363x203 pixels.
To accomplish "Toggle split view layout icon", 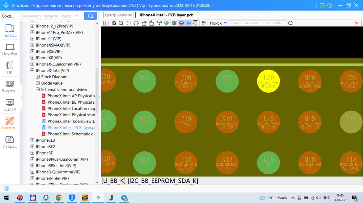I will tap(106, 23).
